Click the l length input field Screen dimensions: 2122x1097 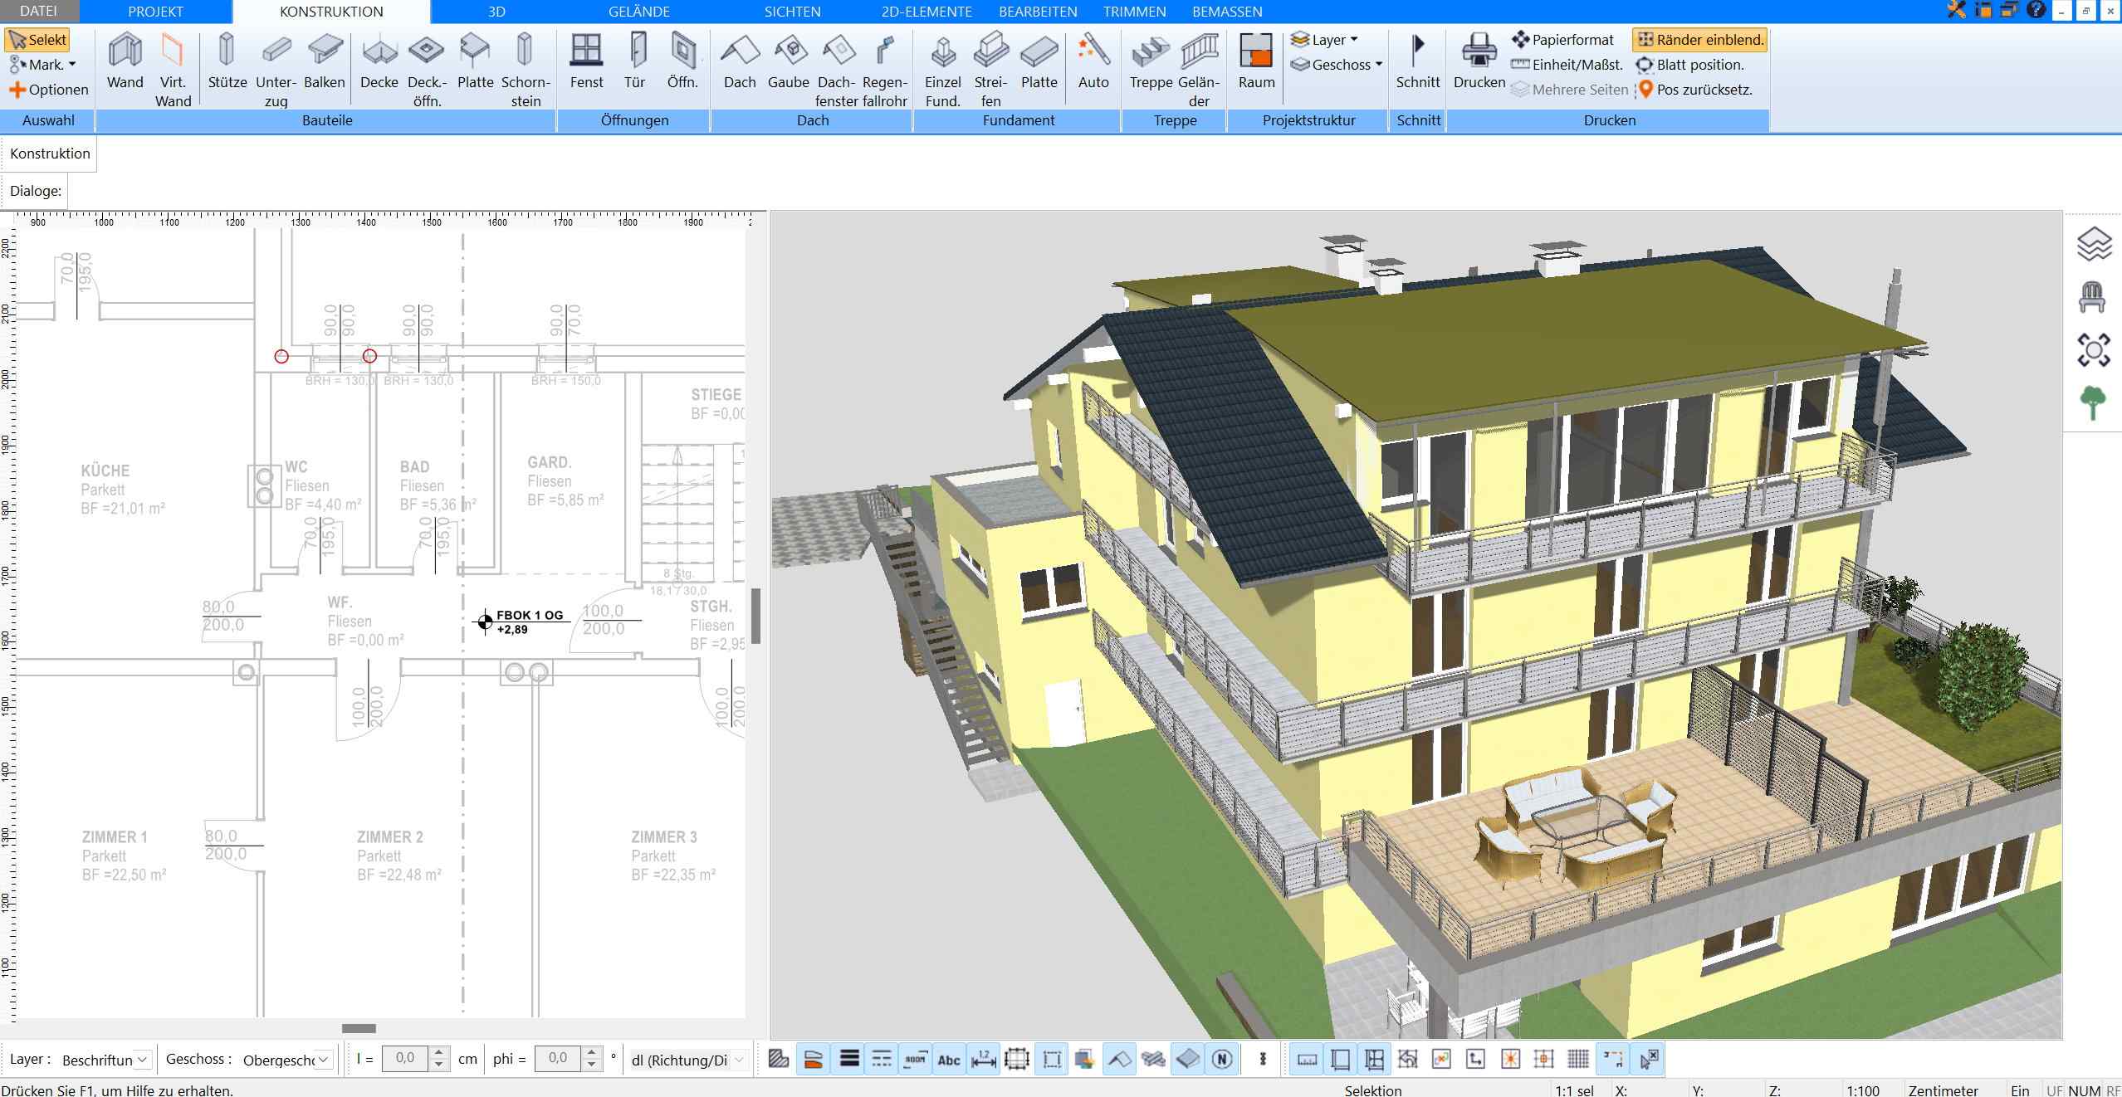click(x=405, y=1058)
